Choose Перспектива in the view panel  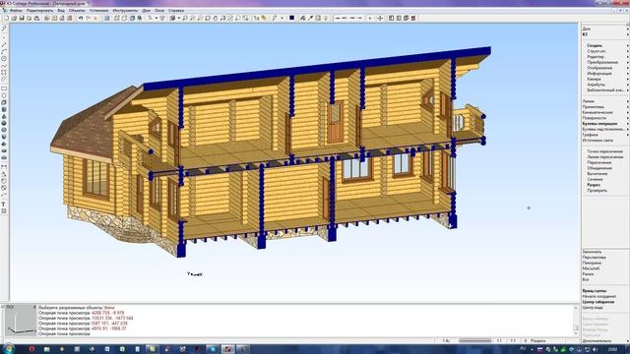click(594, 258)
